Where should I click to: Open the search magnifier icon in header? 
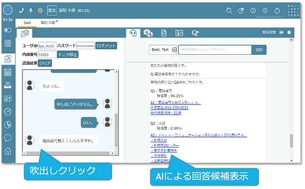click(229, 10)
